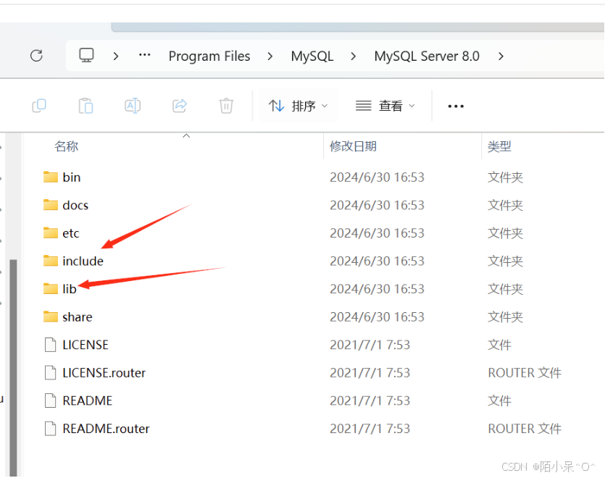Screen dimensions: 605x478
Task: Sort by the 修改日期 column header
Action: click(353, 146)
